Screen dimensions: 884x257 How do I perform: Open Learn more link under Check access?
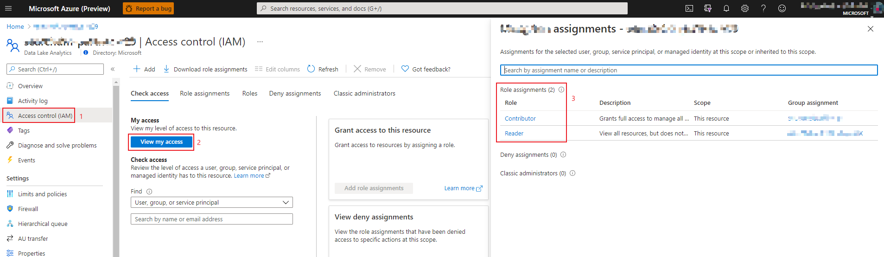coord(252,176)
